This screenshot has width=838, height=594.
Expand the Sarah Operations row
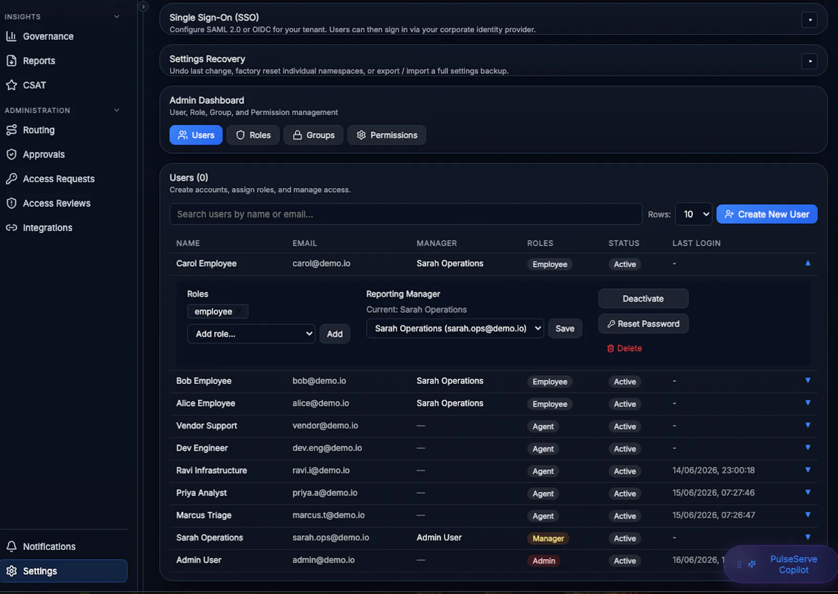808,537
